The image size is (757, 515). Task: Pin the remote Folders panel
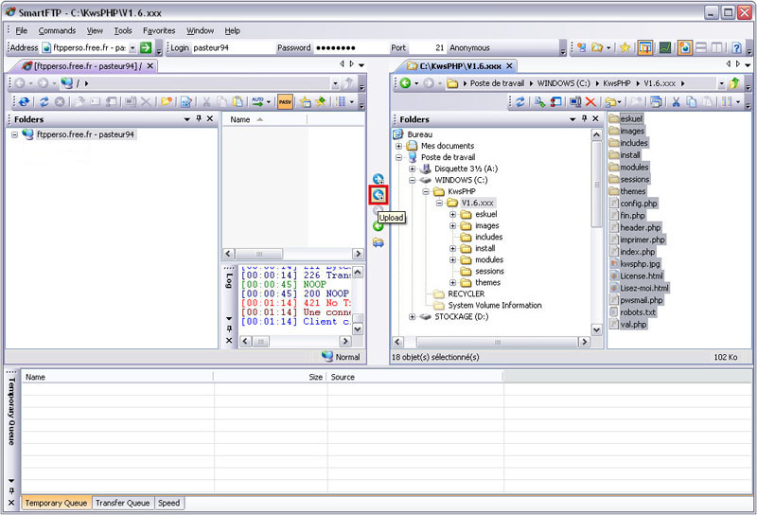(199, 119)
